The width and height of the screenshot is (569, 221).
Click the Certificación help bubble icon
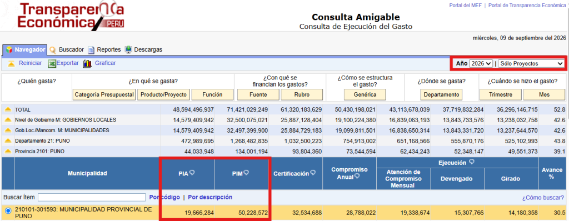coord(313,173)
